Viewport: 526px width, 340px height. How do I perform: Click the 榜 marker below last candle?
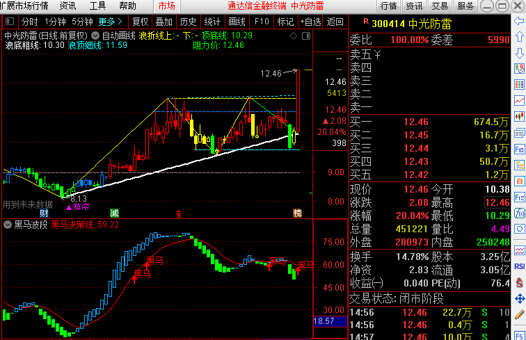(x=297, y=213)
